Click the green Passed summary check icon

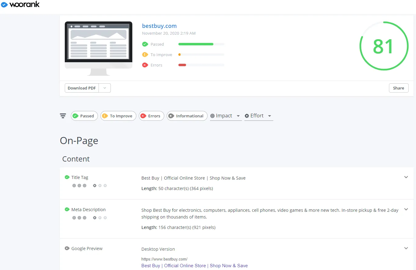[145, 44]
